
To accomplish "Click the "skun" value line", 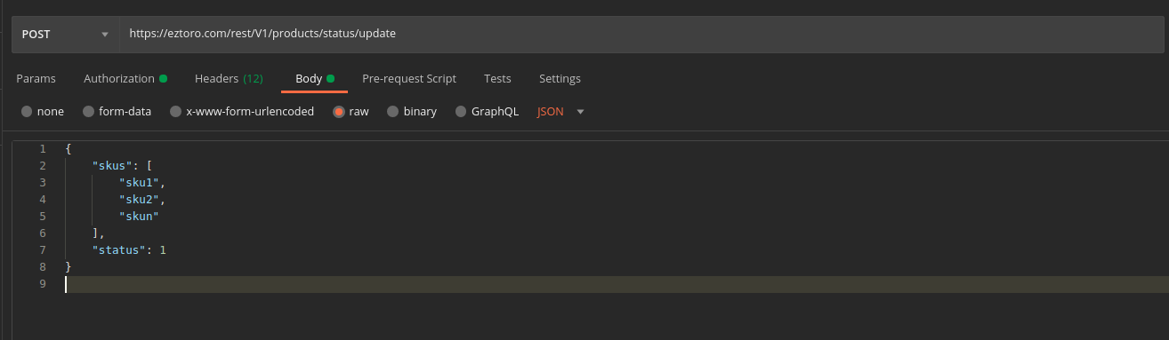I will [140, 216].
